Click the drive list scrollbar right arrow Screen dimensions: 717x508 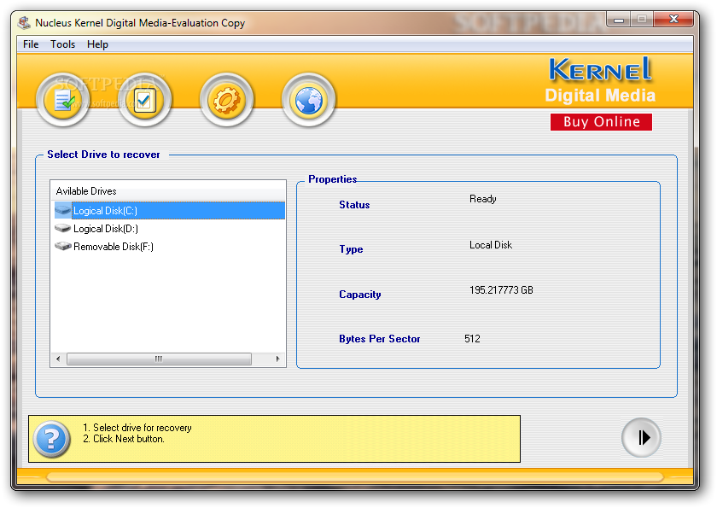(x=277, y=359)
